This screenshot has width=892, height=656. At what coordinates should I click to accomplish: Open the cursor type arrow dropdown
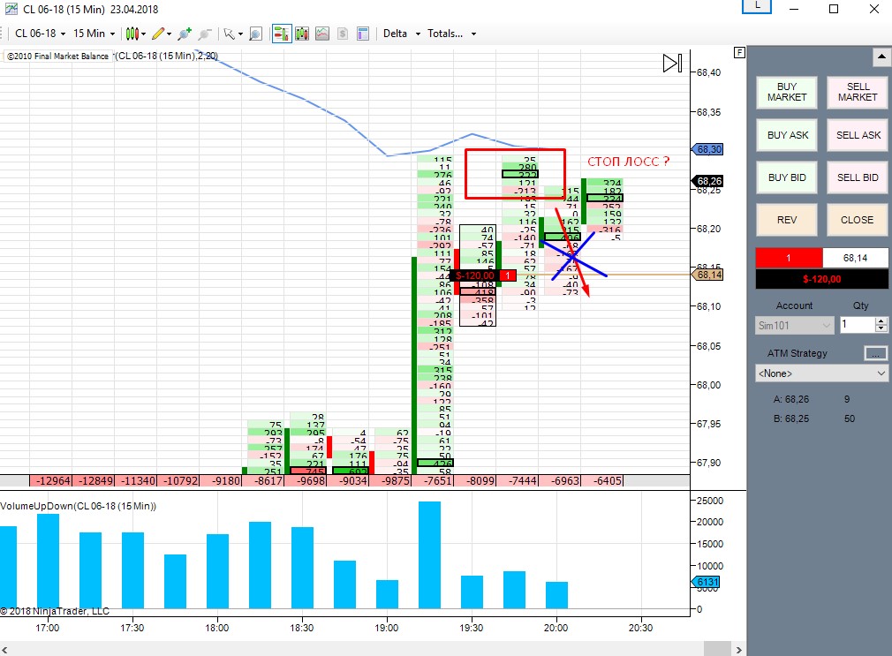tap(233, 34)
